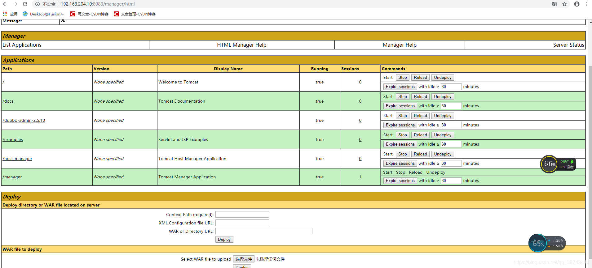
Task: Reload the page with the refresh icon
Action: 25,4
